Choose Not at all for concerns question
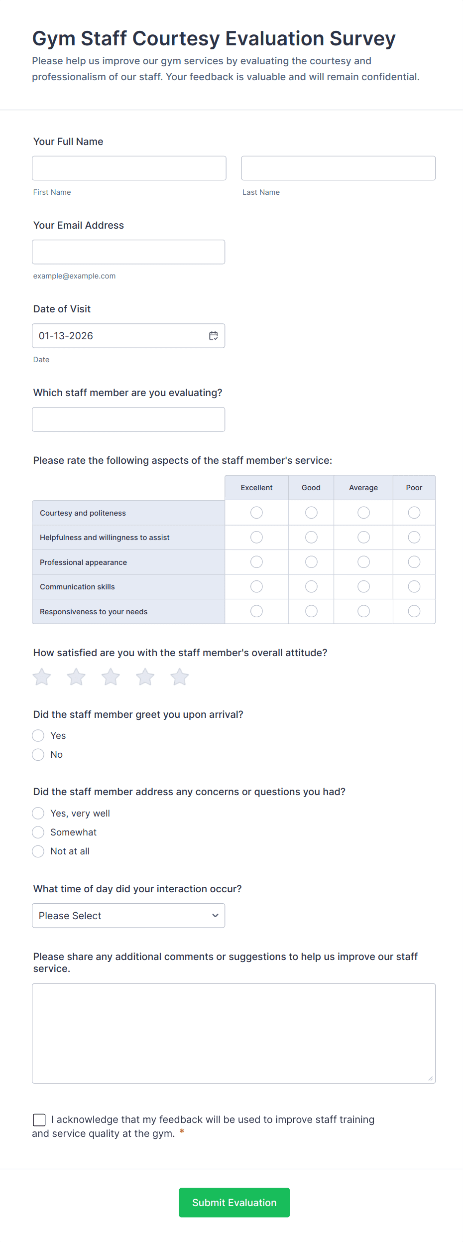 click(x=38, y=851)
